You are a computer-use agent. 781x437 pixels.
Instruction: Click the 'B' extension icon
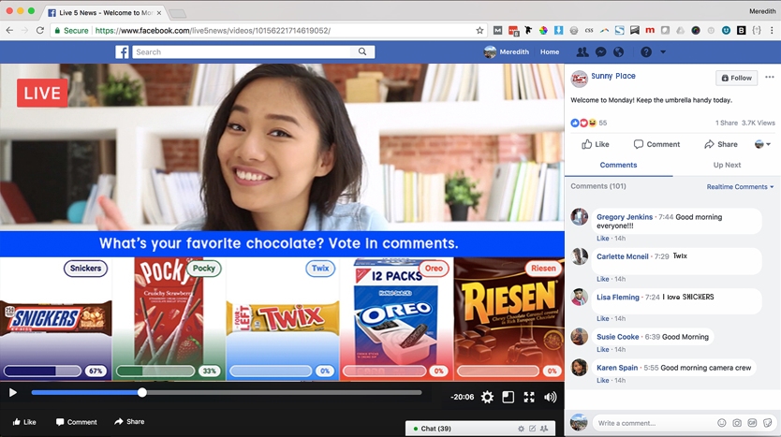point(741,30)
